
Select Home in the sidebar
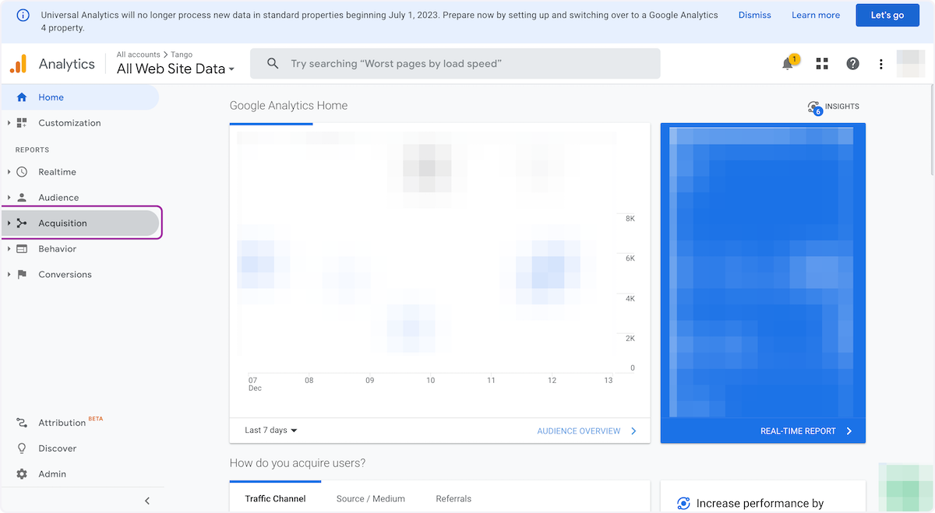pyautogui.click(x=79, y=97)
